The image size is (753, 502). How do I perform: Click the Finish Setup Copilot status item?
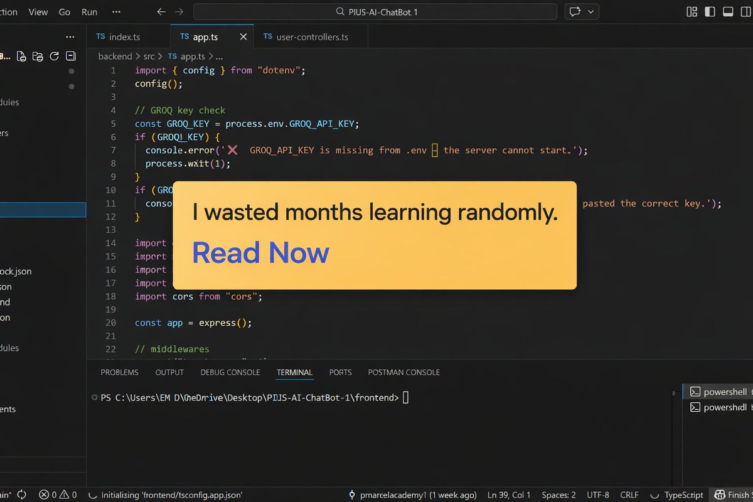pos(733,494)
